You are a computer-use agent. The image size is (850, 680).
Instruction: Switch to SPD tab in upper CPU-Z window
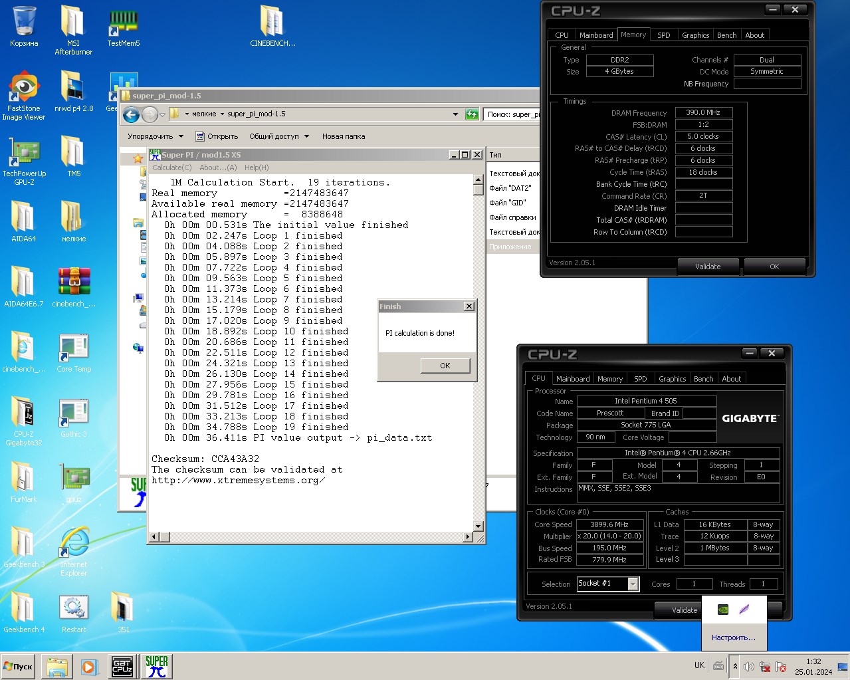click(663, 35)
